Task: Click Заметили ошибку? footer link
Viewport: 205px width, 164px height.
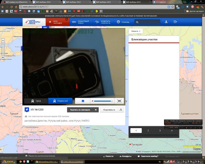Action: click(x=148, y=156)
